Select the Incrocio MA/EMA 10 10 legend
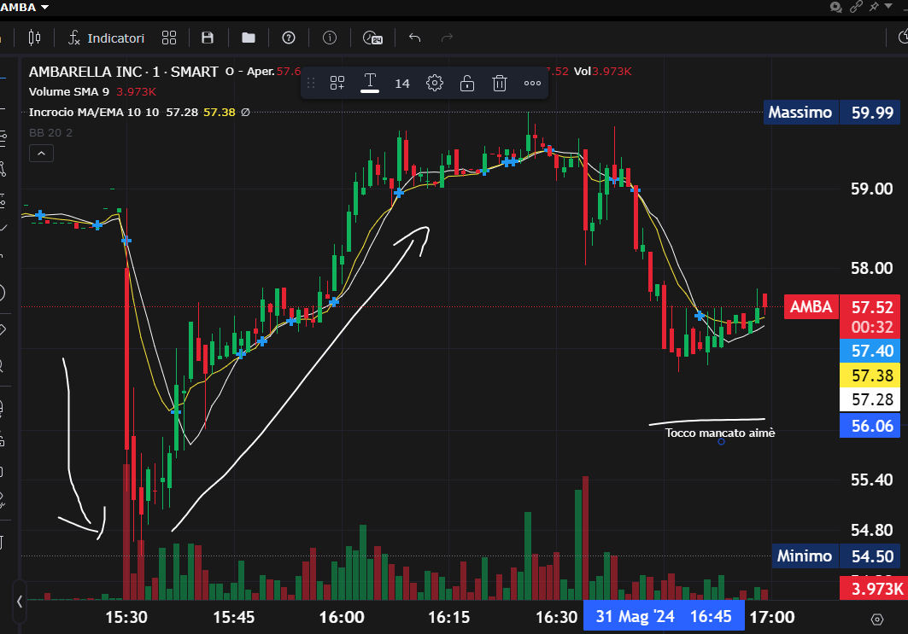Screen dimensions: 908x634 94,113
